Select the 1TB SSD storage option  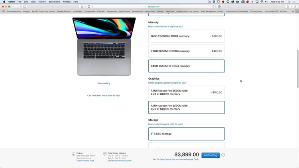coord(187,134)
